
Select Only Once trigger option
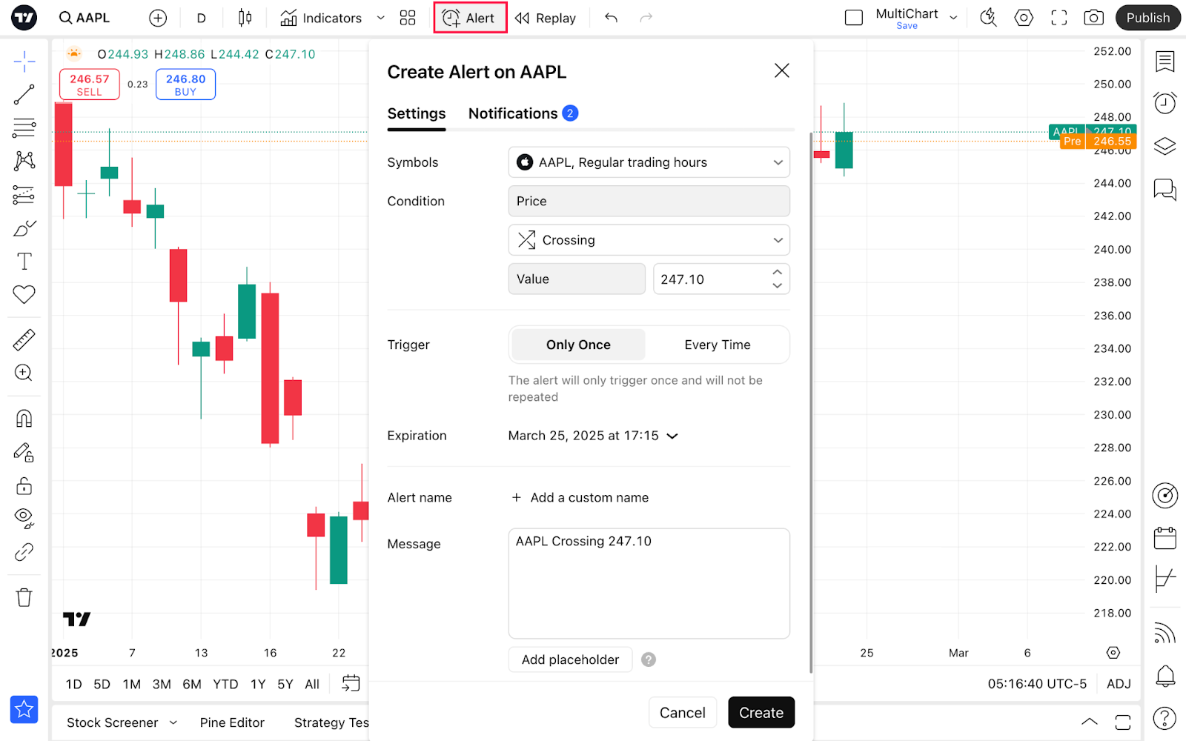[578, 345]
